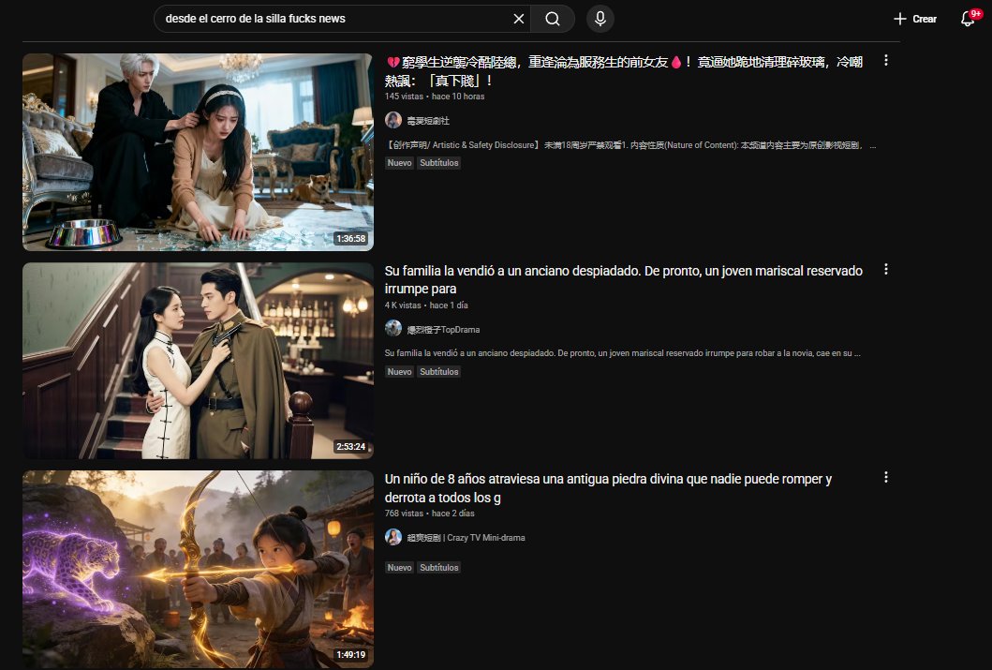Click 'Nuevo' badge on TopDrama video
The width and height of the screenshot is (992, 670).
[399, 371]
